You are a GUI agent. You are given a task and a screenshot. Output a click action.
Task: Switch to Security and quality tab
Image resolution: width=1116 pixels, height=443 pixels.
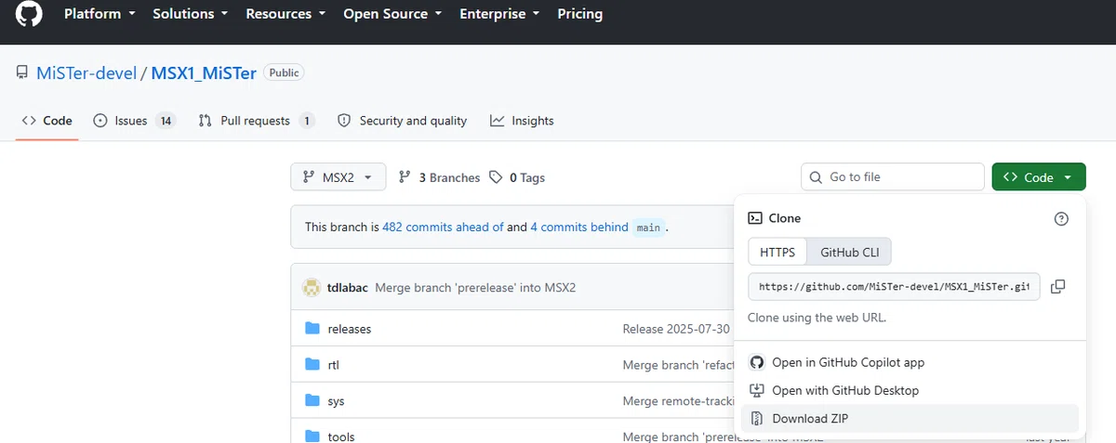pyautogui.click(x=402, y=121)
